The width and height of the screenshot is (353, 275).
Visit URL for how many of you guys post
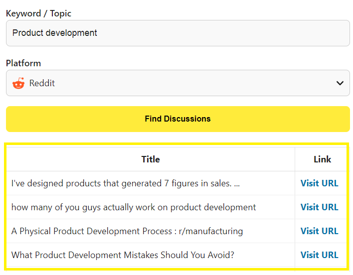point(319,207)
